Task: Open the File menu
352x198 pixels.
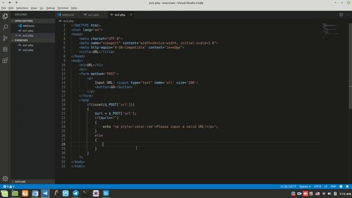Action: point(4,8)
